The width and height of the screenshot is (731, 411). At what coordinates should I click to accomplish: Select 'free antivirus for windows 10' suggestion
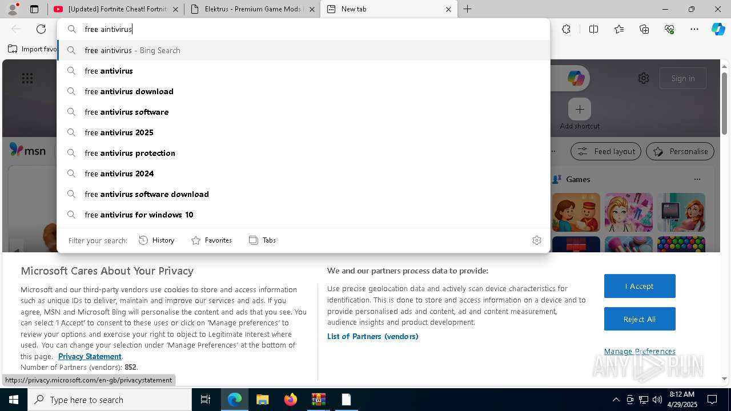point(303,215)
